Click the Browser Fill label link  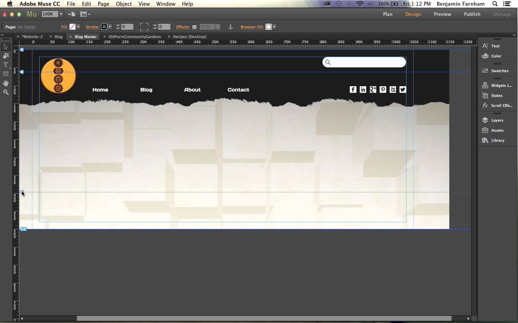252,27
